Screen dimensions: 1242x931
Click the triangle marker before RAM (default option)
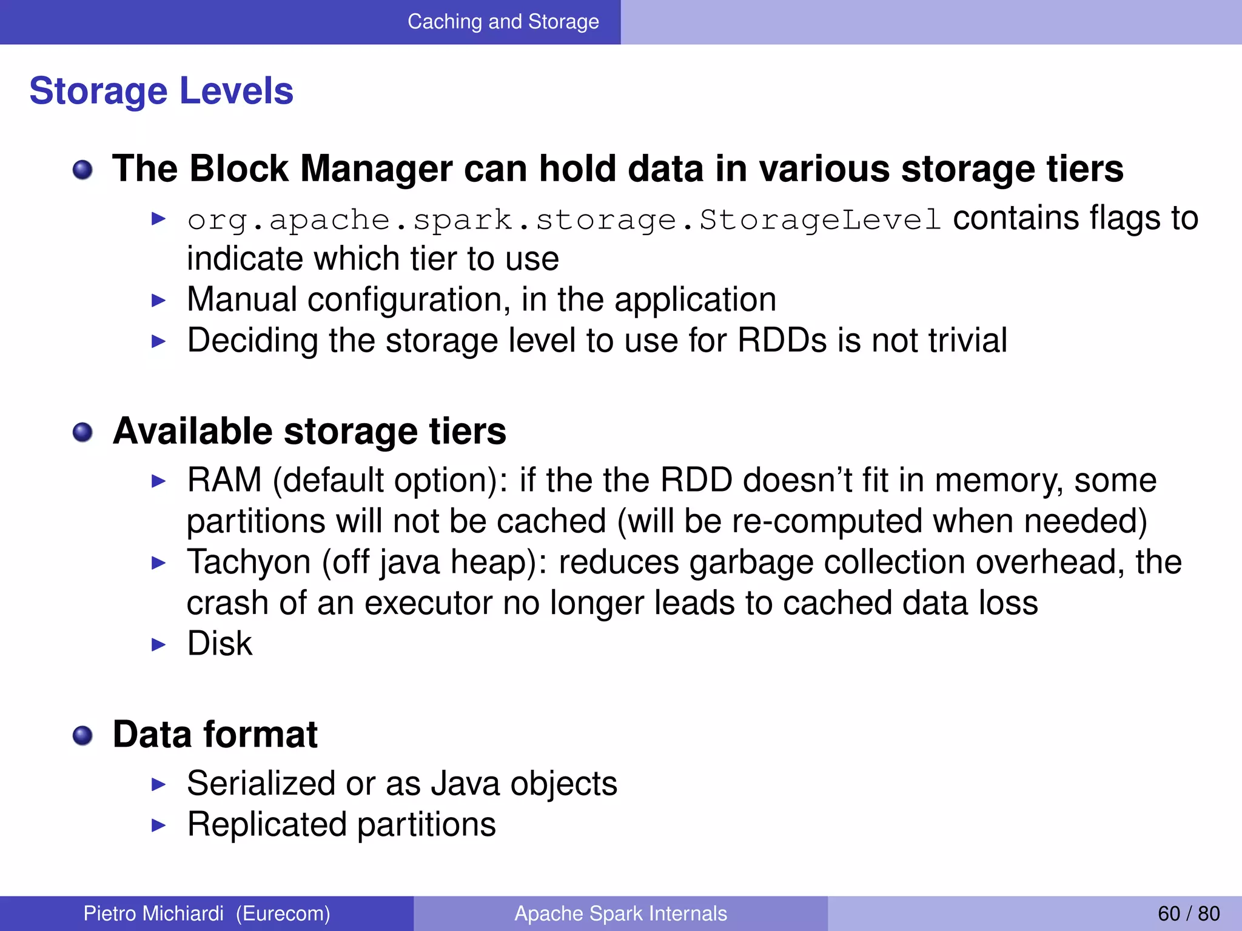click(x=158, y=481)
